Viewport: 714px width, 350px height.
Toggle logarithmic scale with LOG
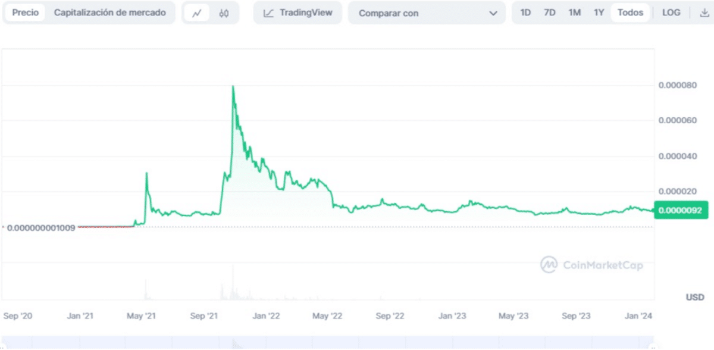point(671,12)
